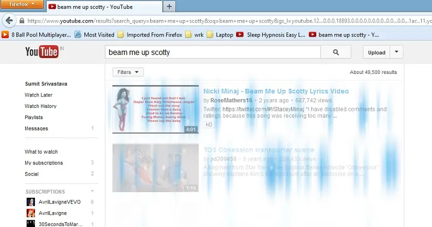
Task: Open Sumit Srivastava profile link
Action: [x=46, y=84]
